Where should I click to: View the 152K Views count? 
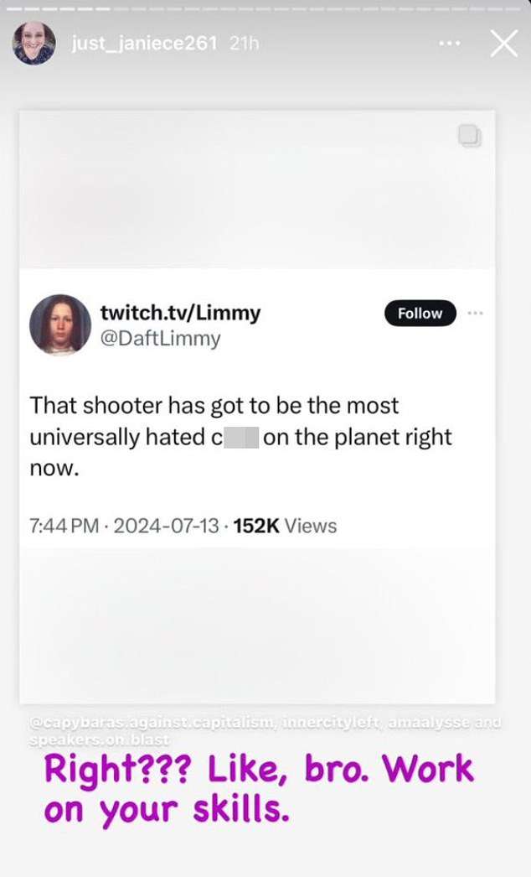click(x=285, y=527)
